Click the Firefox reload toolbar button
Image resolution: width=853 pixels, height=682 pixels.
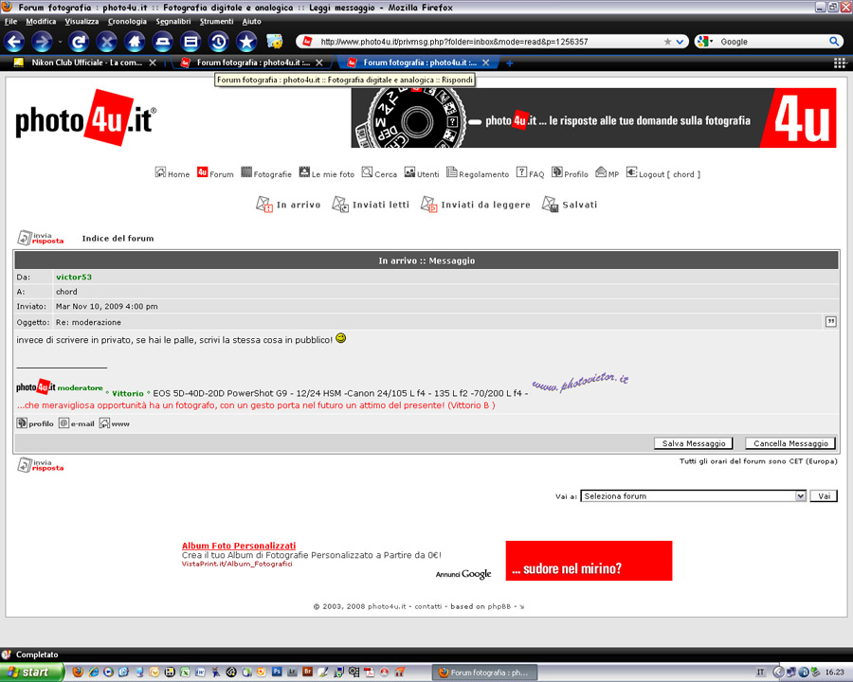(x=79, y=42)
